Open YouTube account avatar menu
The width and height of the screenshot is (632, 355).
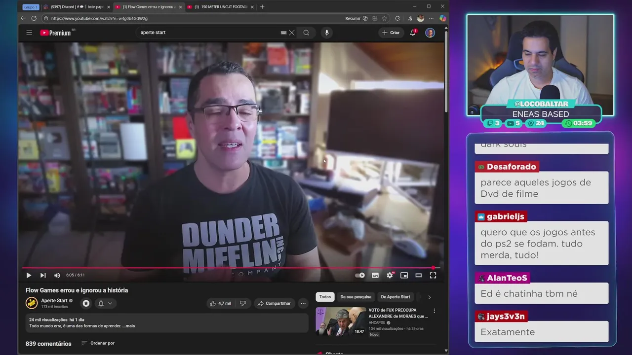tap(430, 33)
